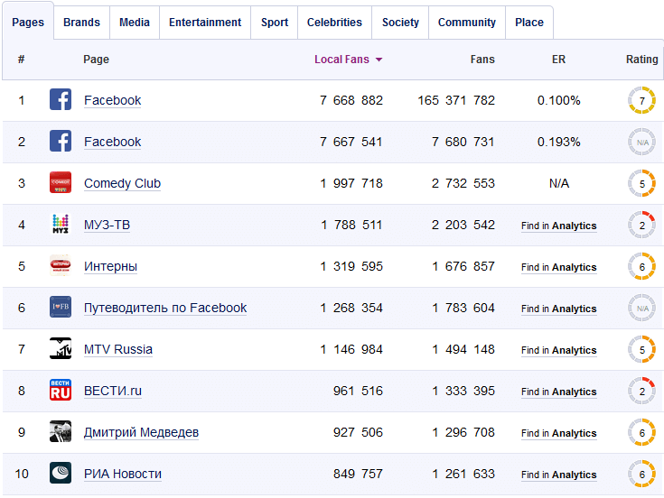Sort table by Local Fans column
This screenshot has height=498, width=664.
coord(347,60)
